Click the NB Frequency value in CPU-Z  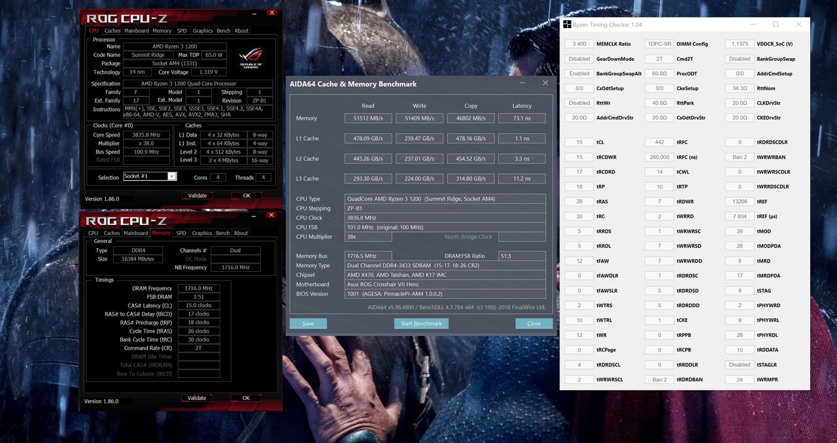tap(235, 267)
